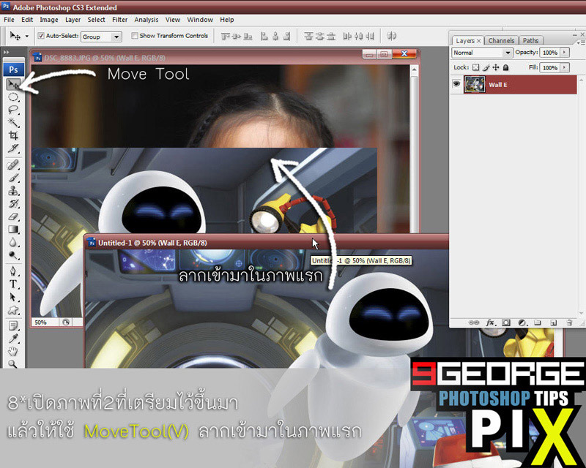Screen dimensions: 586x468
Task: Open the File menu
Action: click(9, 20)
